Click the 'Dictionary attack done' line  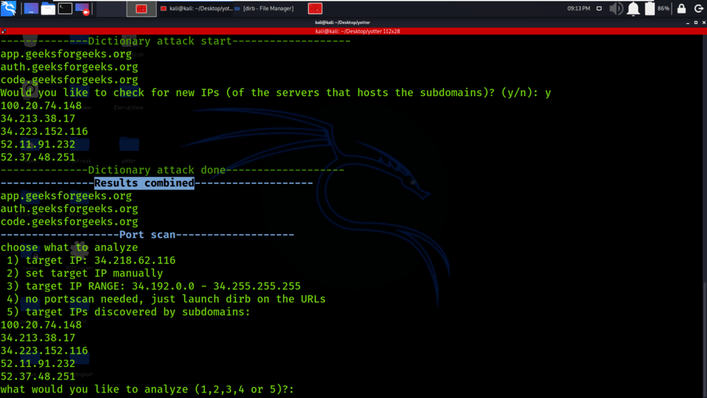(x=173, y=170)
